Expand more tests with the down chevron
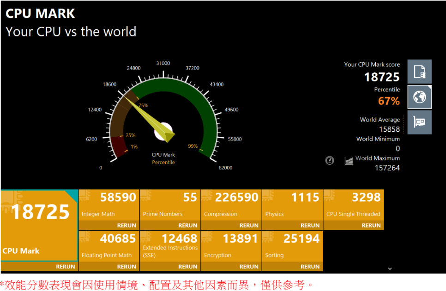The image size is (446, 291). pos(390,268)
